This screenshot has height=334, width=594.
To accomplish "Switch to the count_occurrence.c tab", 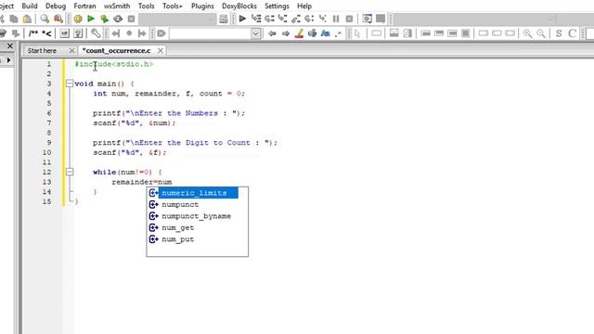I will point(117,50).
